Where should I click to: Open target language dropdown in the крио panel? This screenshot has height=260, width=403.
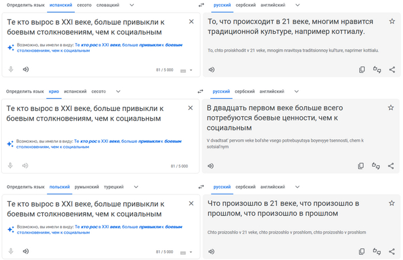coord(297,91)
